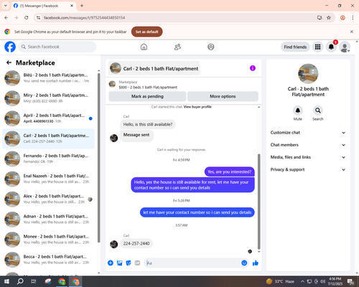This screenshot has width=359, height=287.
Task: Open the unread April conversation
Action: pos(48,118)
